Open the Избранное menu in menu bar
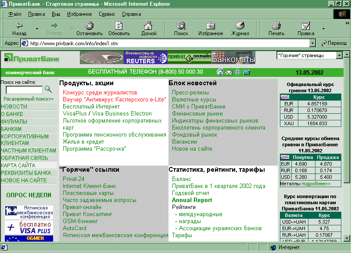 [x=79, y=14]
